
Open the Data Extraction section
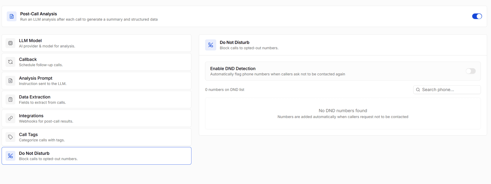pyautogui.click(x=96, y=99)
